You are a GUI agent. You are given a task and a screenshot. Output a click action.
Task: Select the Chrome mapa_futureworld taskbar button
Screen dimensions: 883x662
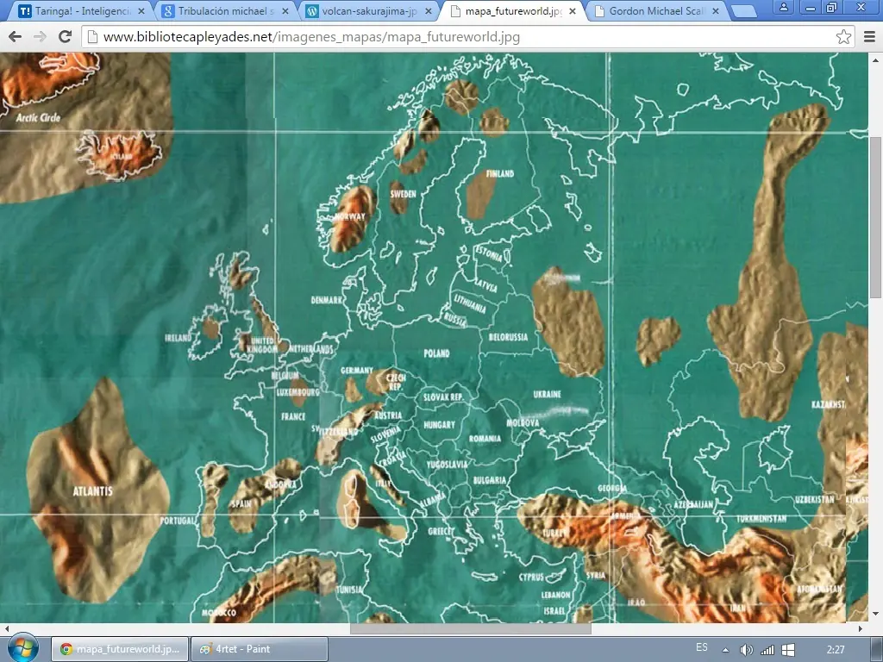coord(119,649)
